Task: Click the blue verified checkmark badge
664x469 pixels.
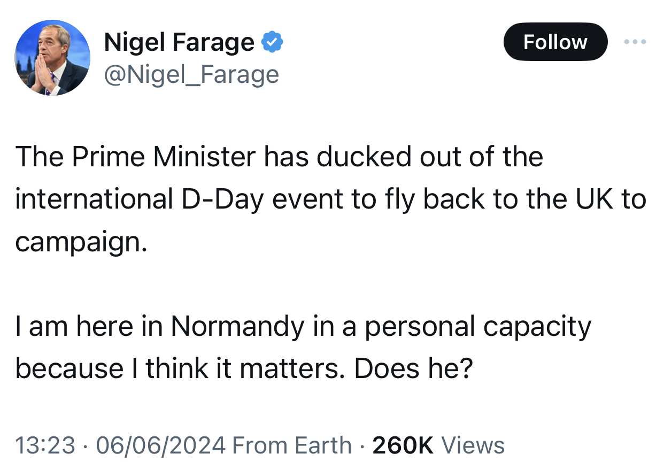Action: pyautogui.click(x=272, y=42)
